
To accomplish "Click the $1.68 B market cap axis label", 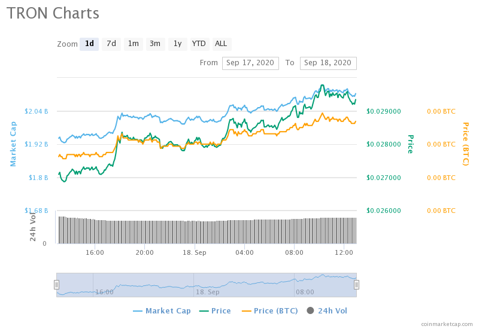I will click(x=37, y=211).
